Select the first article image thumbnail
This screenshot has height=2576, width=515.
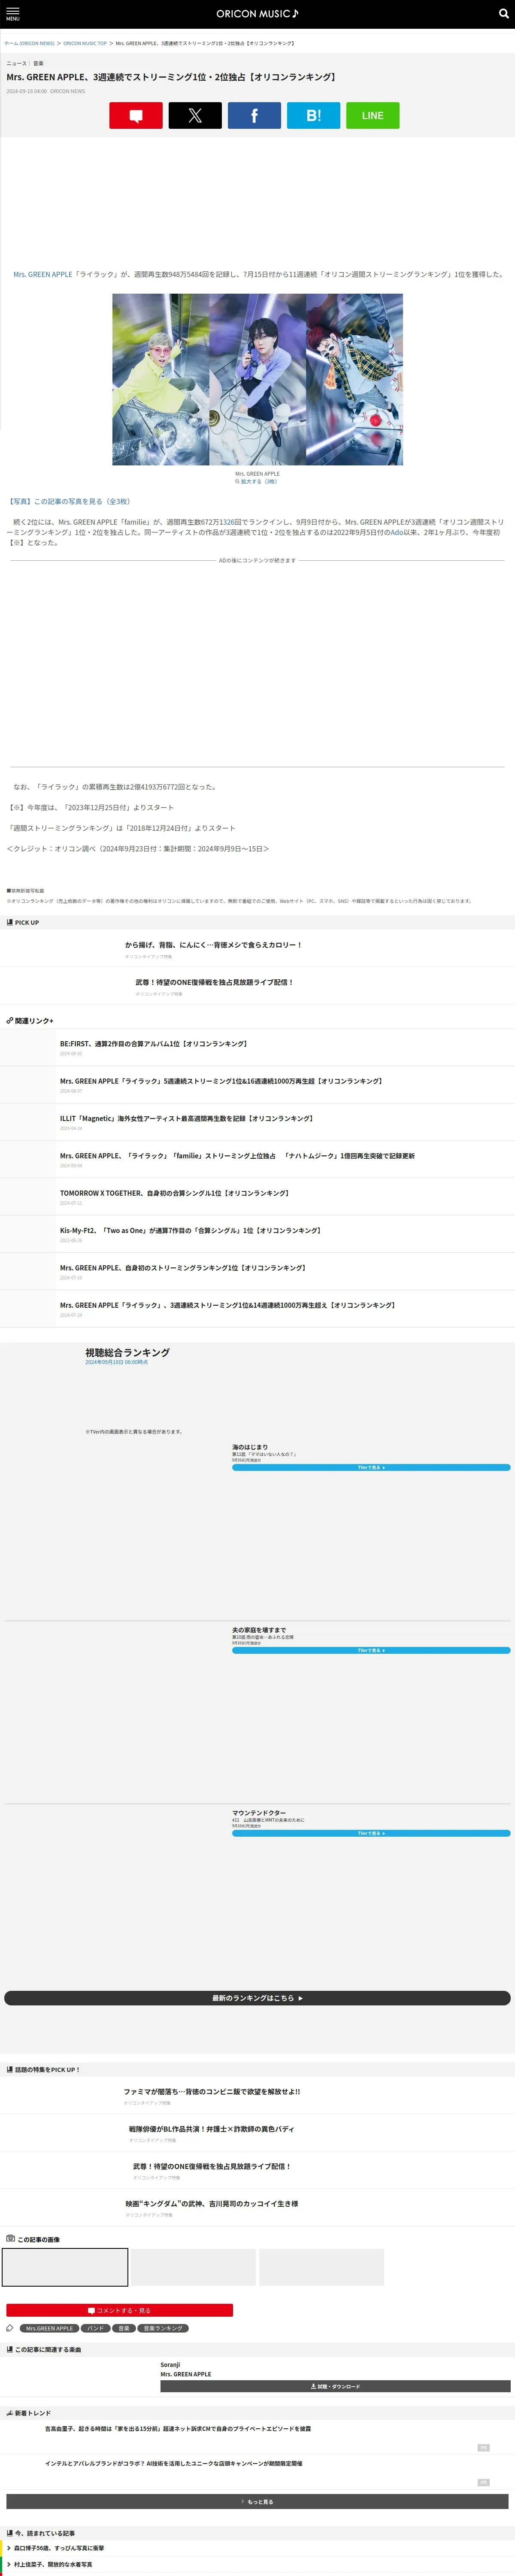[65, 2267]
